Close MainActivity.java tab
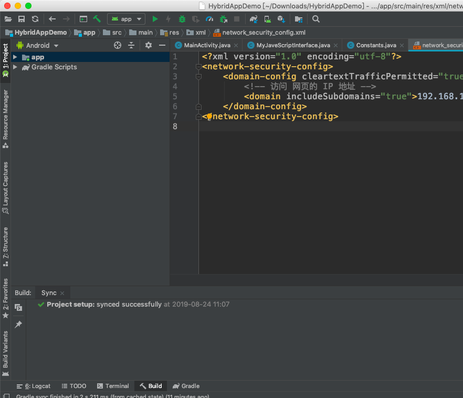463x398 pixels. click(236, 46)
